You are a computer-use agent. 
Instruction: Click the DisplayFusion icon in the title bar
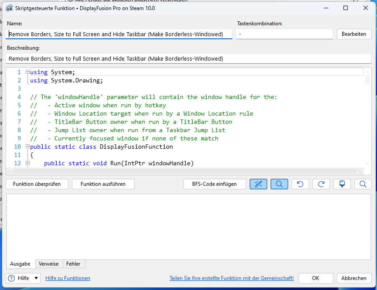tap(9, 8)
